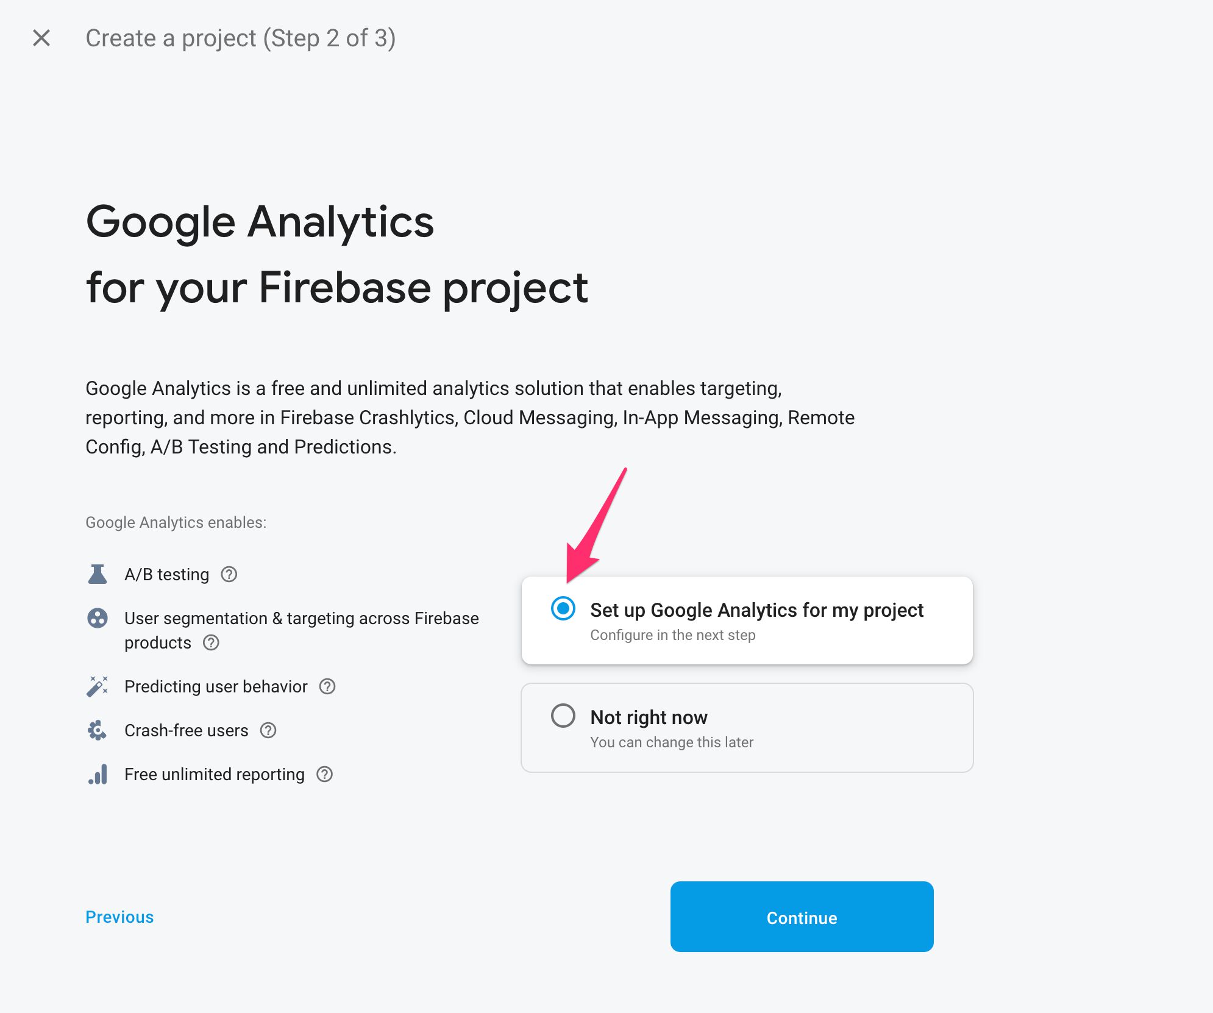Click the Continue button
1213x1013 pixels.
801,916
